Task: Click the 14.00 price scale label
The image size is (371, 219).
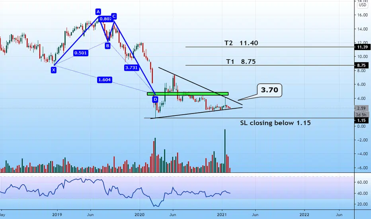Action: (x=363, y=29)
